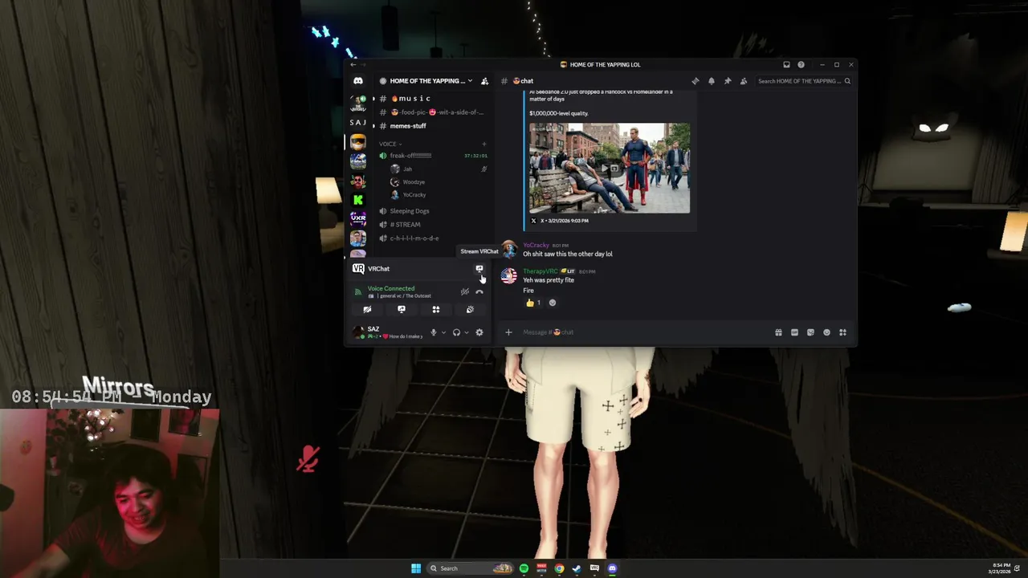Click the Windows taskbar Search box

coord(471,568)
